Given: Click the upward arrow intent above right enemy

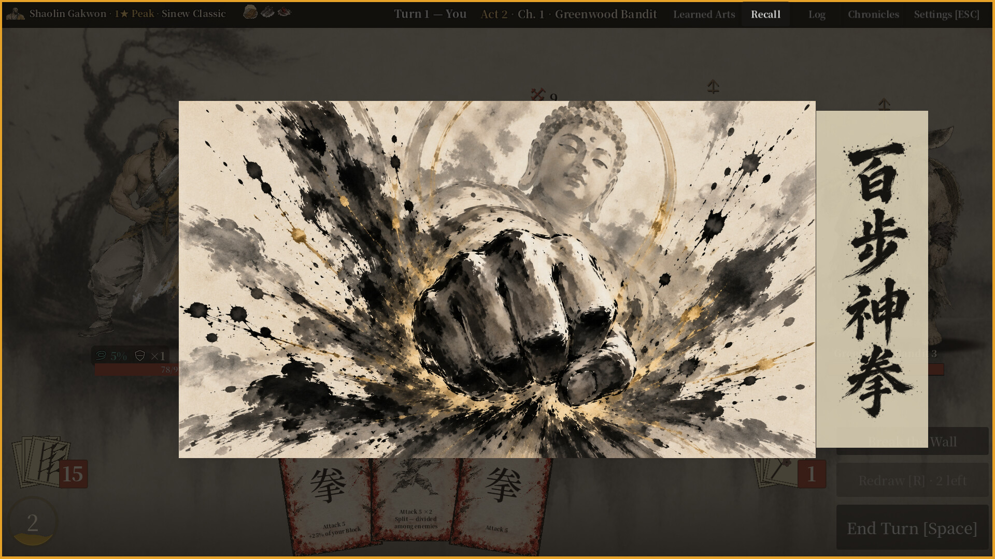Looking at the screenshot, I should point(884,105).
